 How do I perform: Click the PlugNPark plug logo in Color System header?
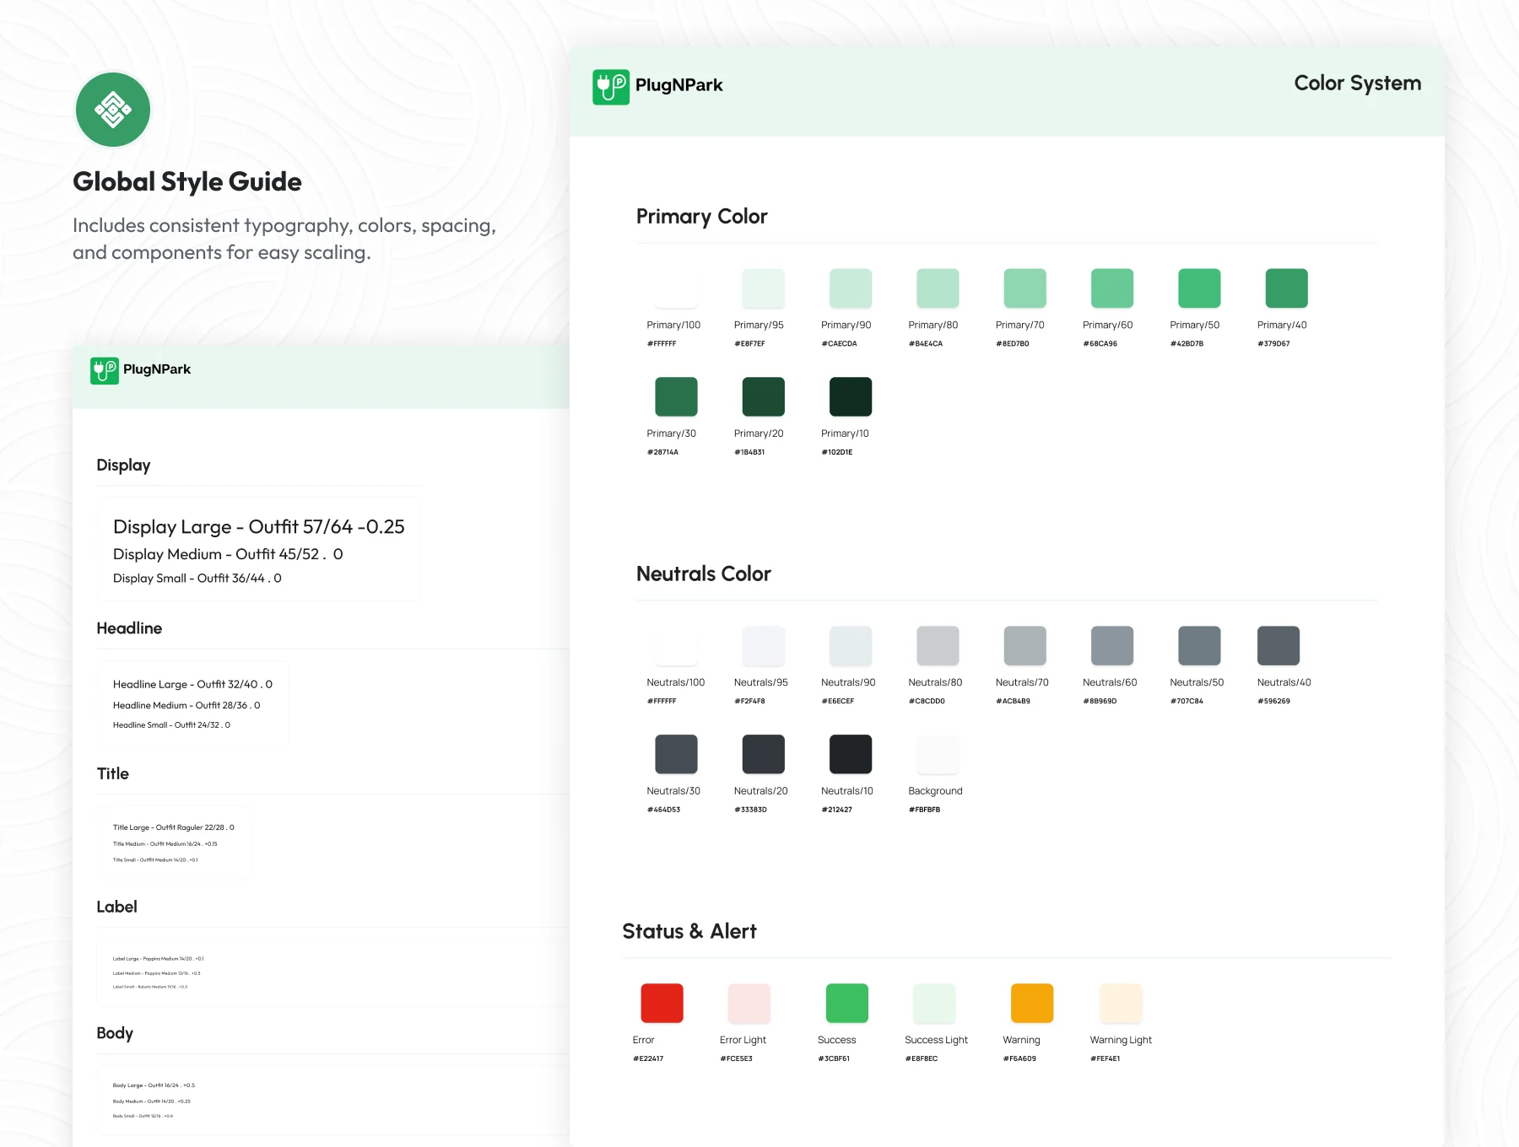(611, 87)
